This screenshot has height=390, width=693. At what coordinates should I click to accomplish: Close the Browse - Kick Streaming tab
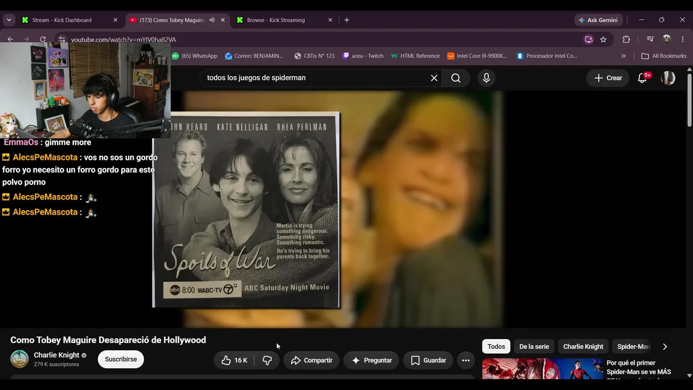(330, 20)
